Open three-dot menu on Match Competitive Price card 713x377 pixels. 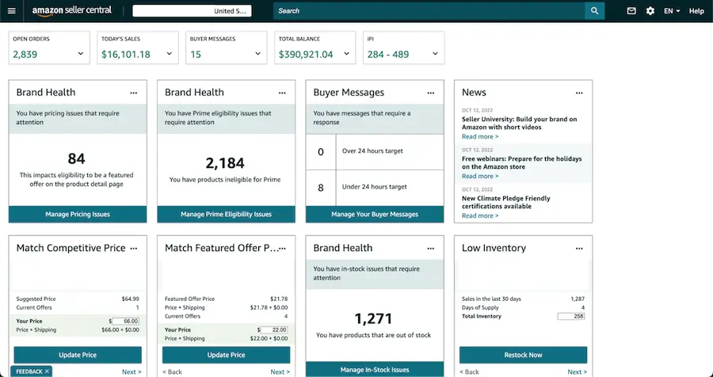pyautogui.click(x=134, y=249)
